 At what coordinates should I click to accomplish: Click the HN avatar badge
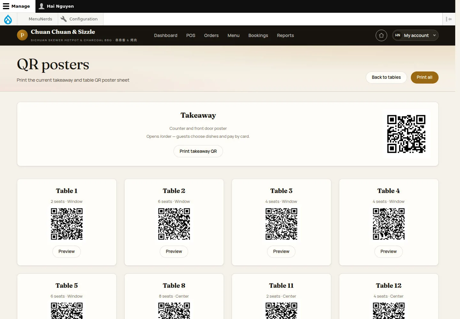[x=398, y=35]
